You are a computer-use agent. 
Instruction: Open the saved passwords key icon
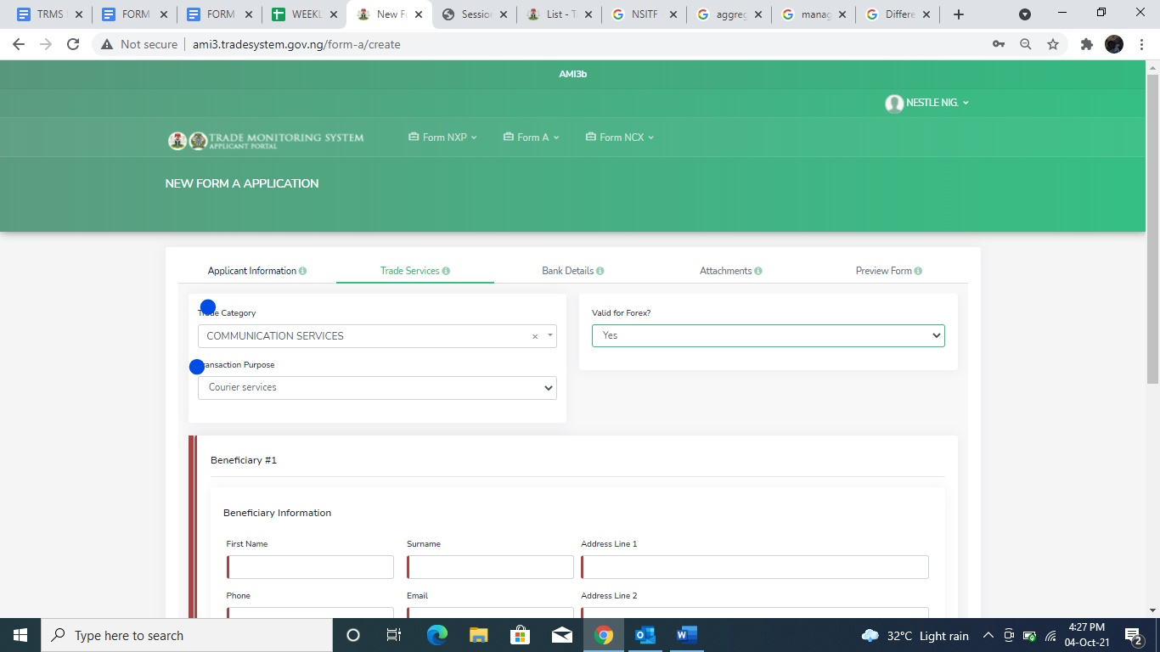[999, 44]
